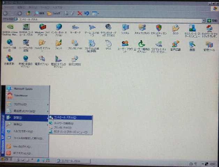Open the Security Center shield icon

159,28
